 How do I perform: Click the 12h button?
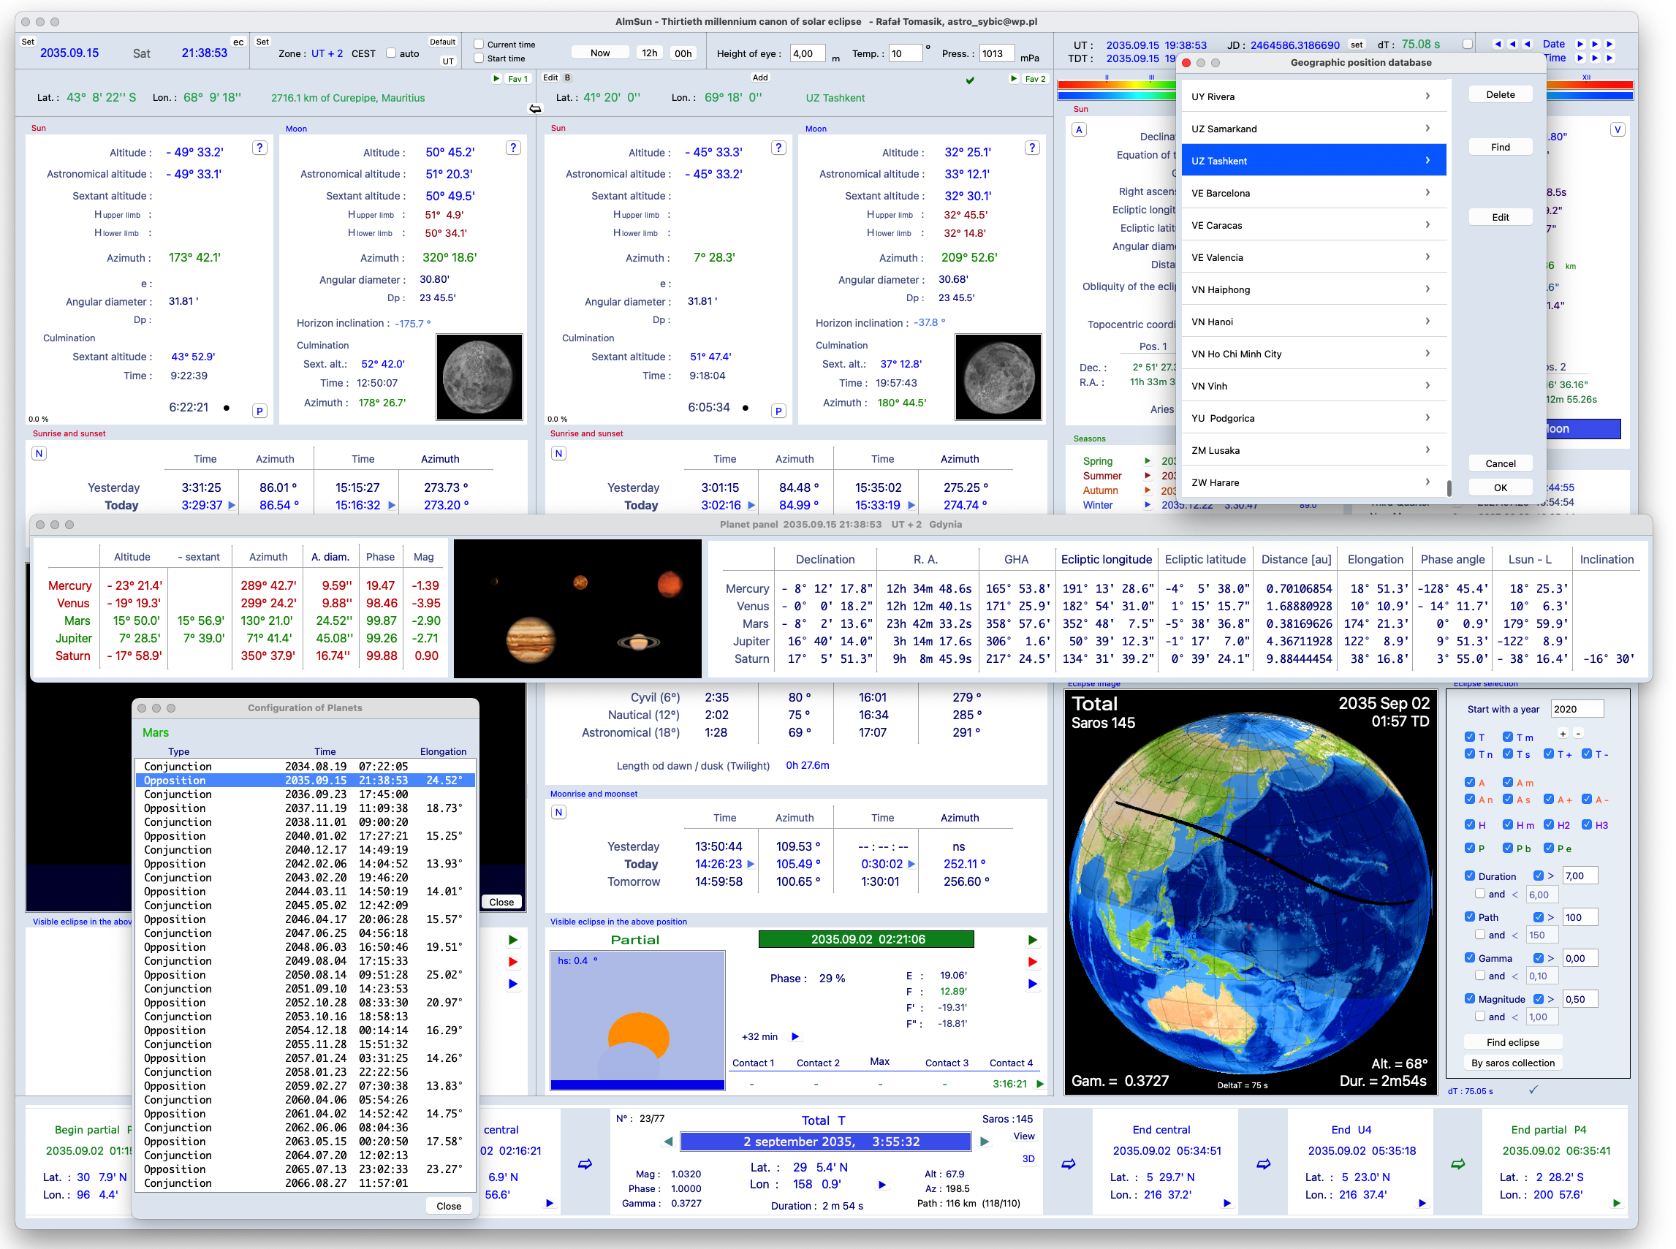click(649, 53)
